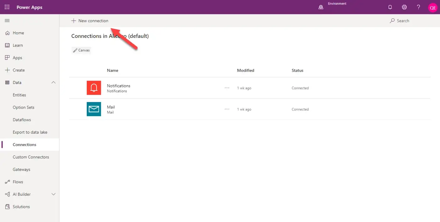This screenshot has width=440, height=222.
Task: Click Connected status of Notifications row
Action: click(300, 88)
